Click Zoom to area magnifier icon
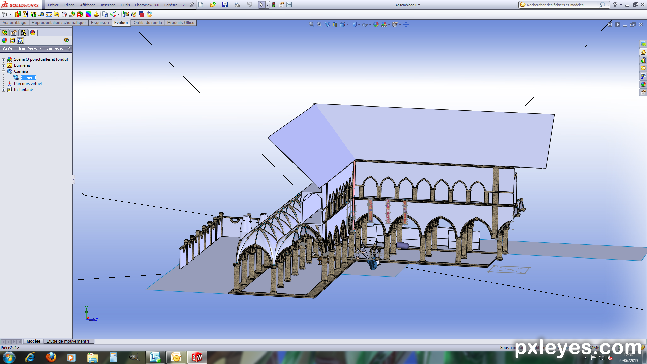Screen dimensions: 647x364 319,24
